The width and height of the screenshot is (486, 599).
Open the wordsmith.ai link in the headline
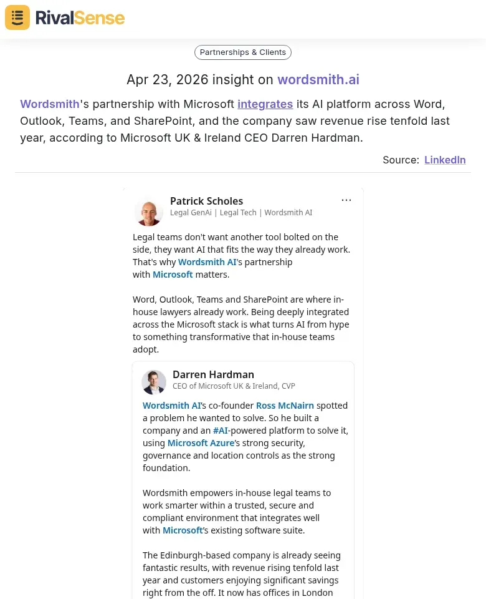[x=318, y=80]
